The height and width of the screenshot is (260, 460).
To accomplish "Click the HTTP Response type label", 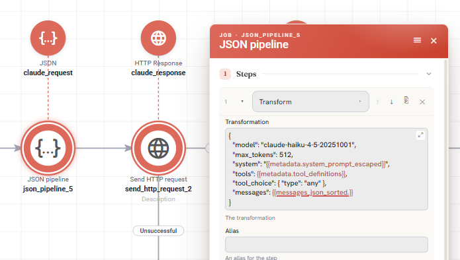I will pyautogui.click(x=158, y=63).
